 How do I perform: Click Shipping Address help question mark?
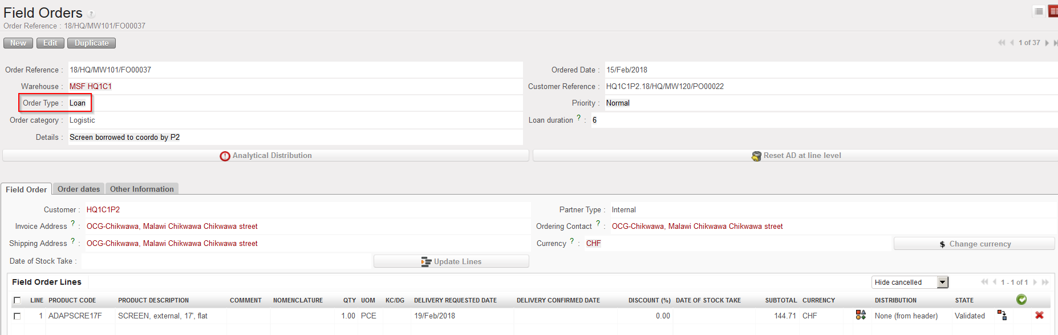pyautogui.click(x=72, y=241)
